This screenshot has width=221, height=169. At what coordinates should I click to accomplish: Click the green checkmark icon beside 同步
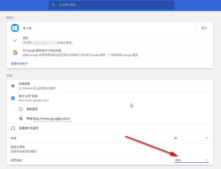[15, 40]
